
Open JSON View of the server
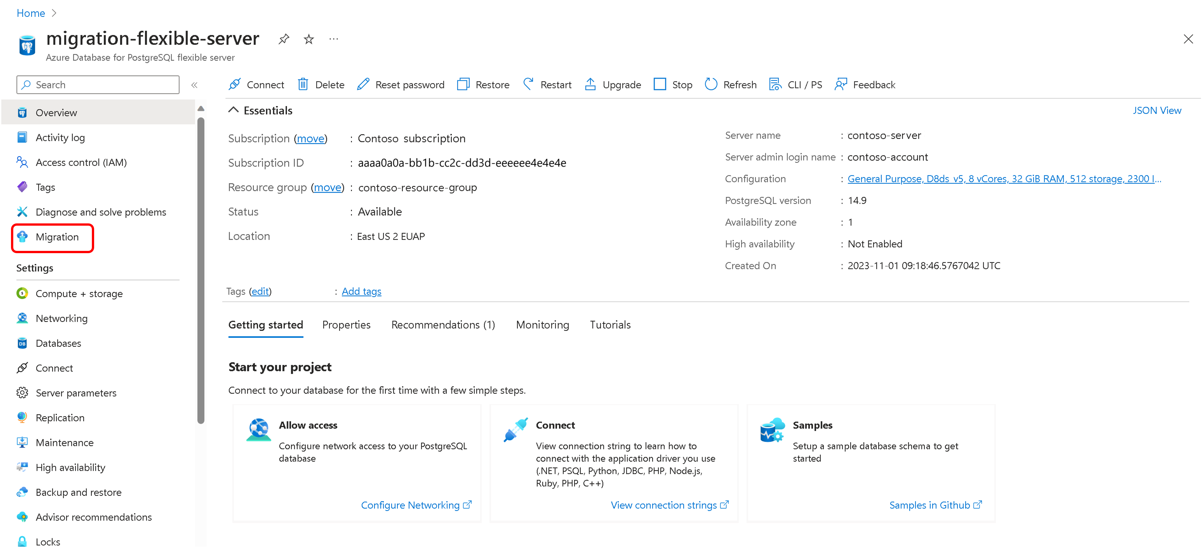pyautogui.click(x=1157, y=110)
